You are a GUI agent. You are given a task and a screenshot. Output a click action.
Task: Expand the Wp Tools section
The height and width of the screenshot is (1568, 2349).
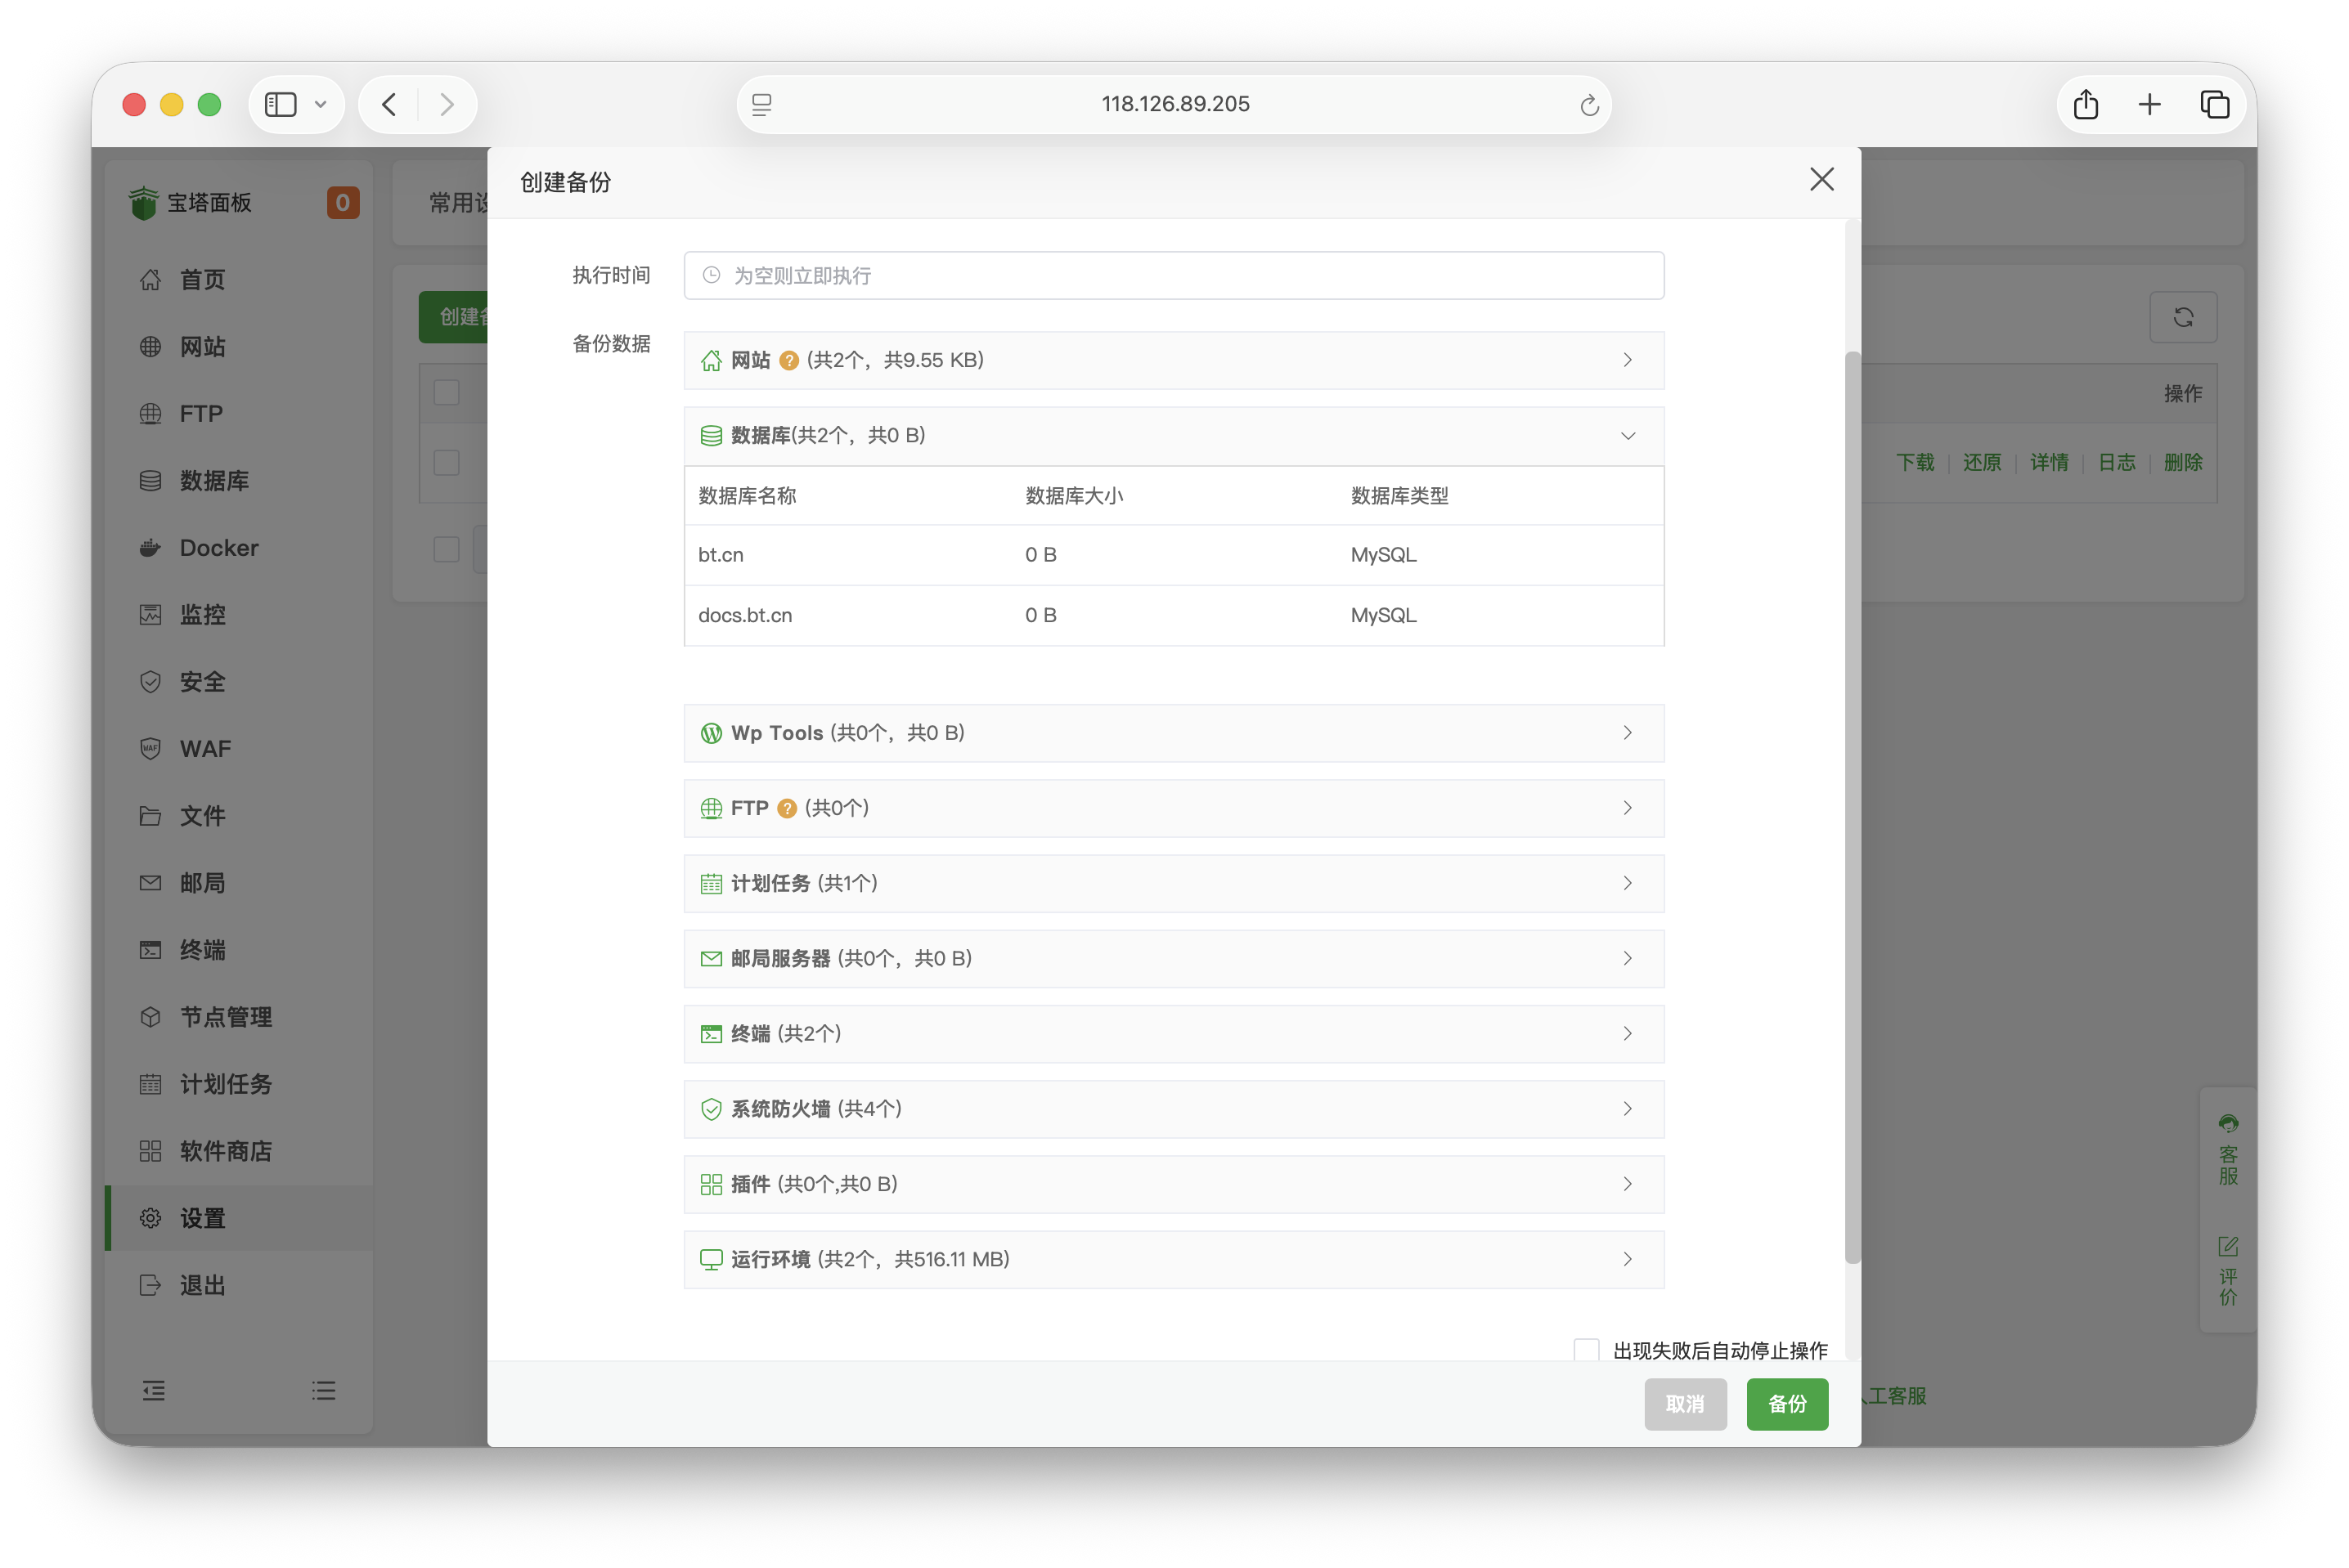[1628, 732]
